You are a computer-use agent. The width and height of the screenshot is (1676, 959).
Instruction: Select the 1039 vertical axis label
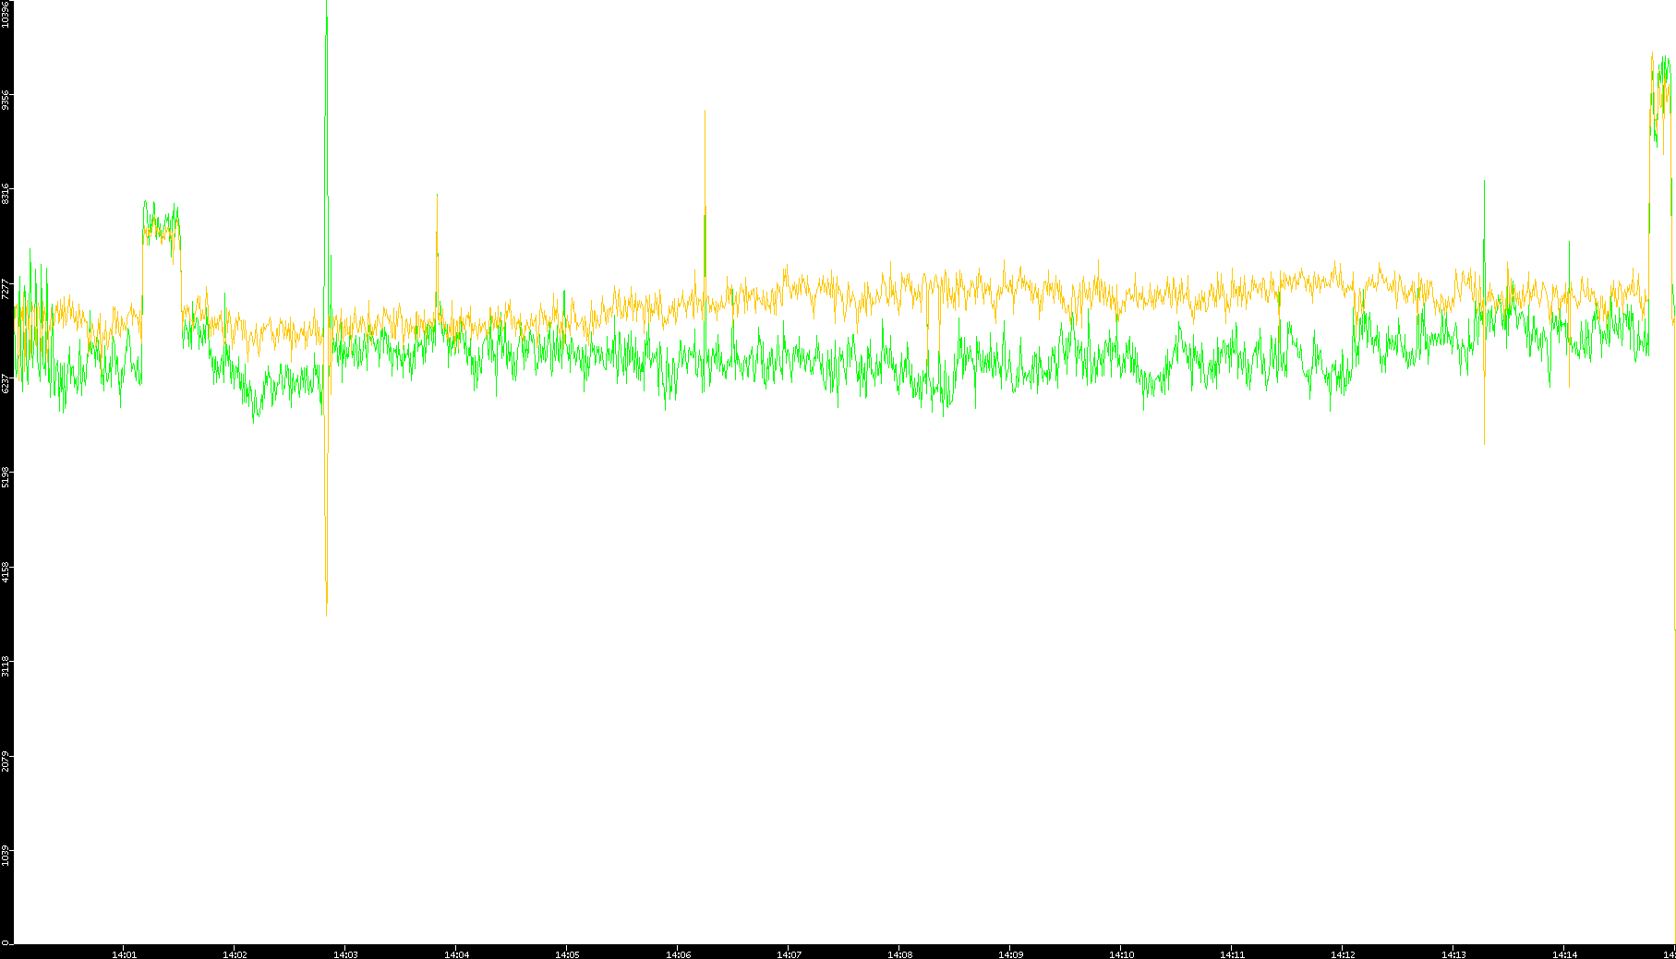pos(6,854)
